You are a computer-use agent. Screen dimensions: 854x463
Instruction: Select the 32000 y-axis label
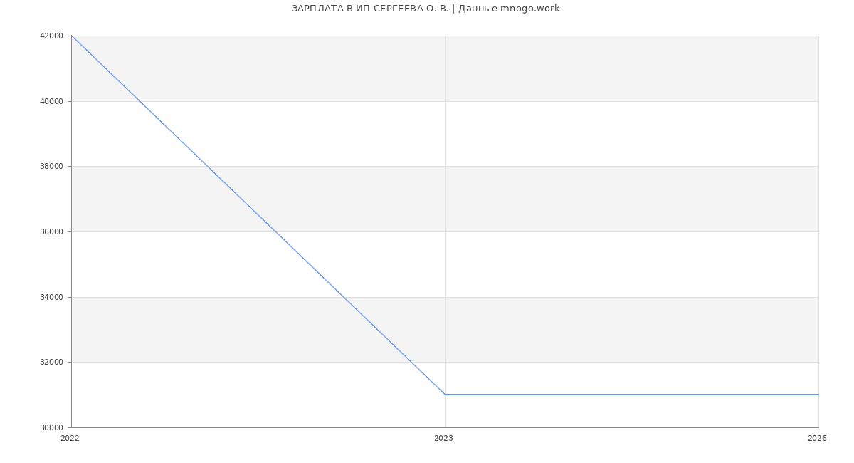tap(51, 362)
